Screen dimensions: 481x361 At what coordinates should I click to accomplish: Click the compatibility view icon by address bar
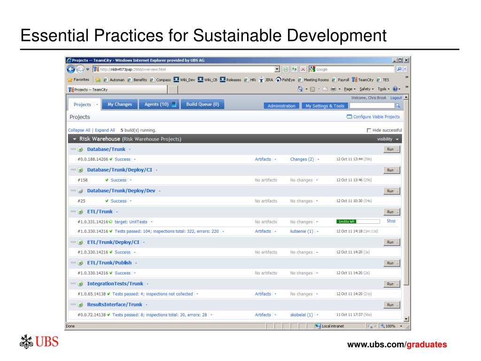point(286,69)
